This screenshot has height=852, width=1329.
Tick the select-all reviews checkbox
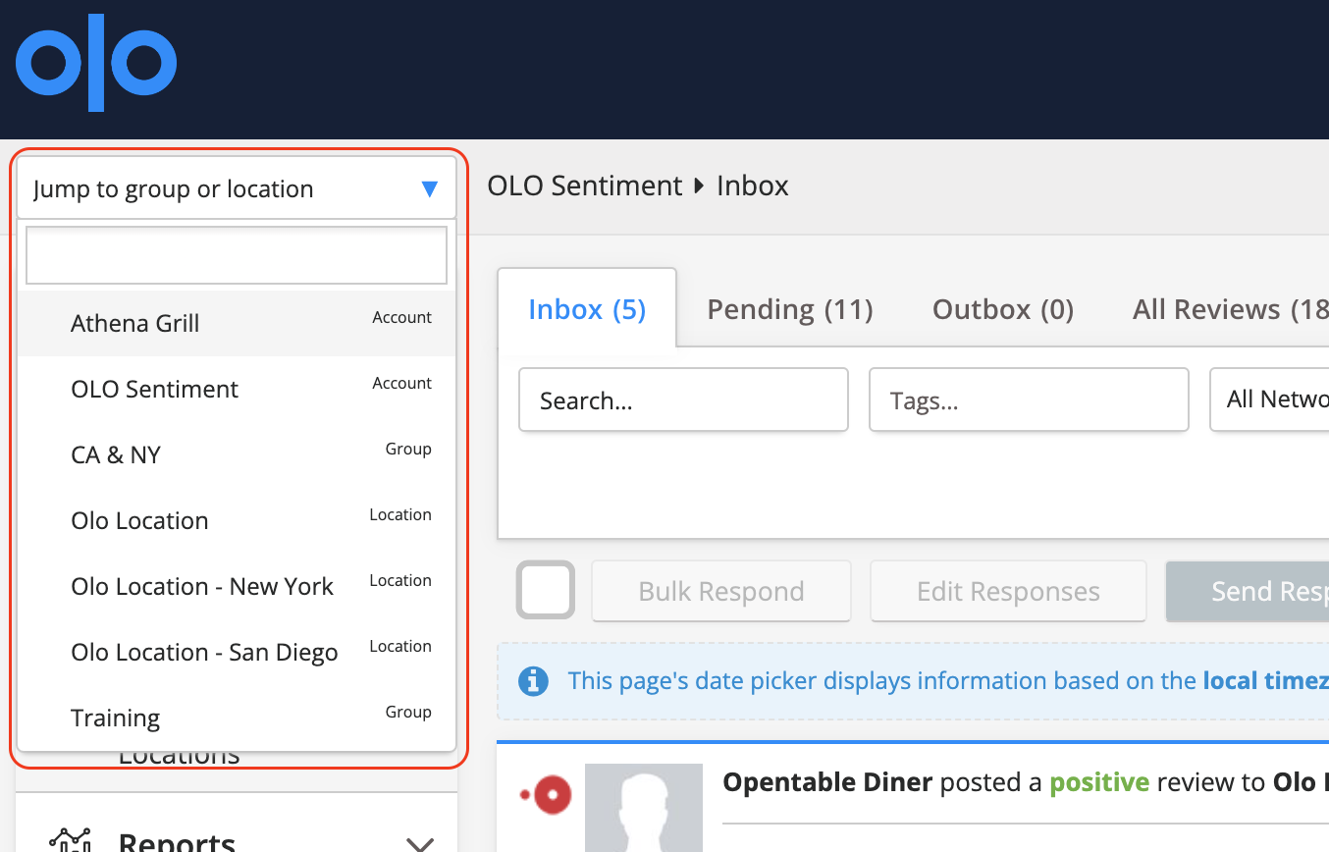[x=546, y=590]
